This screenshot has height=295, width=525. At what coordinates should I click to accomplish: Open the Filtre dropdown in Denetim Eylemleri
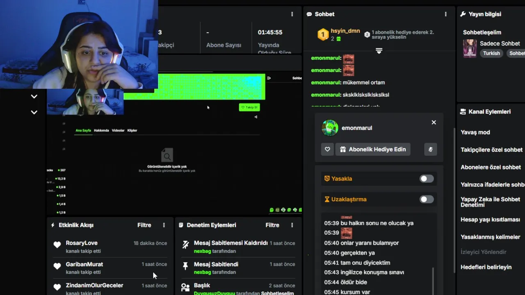point(272,225)
